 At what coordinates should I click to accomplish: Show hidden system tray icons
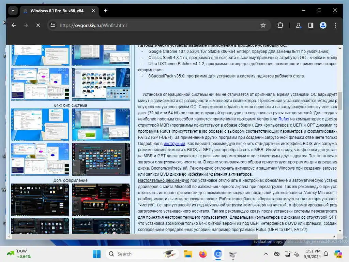266,254
